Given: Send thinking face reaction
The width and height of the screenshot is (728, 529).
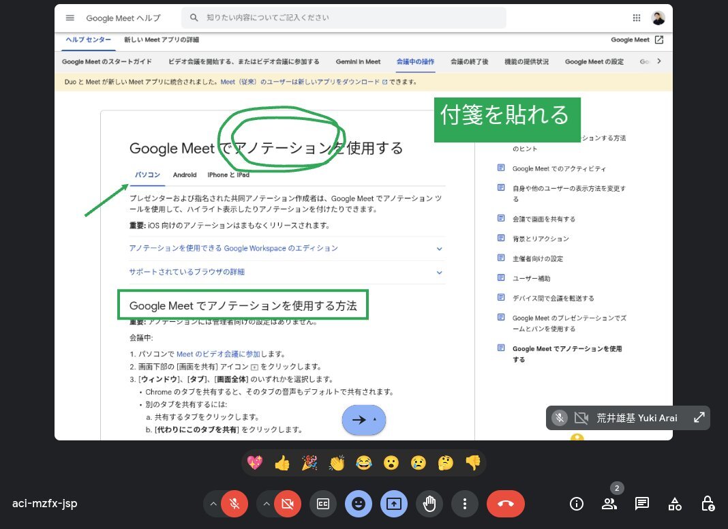Looking at the screenshot, I should click(446, 463).
